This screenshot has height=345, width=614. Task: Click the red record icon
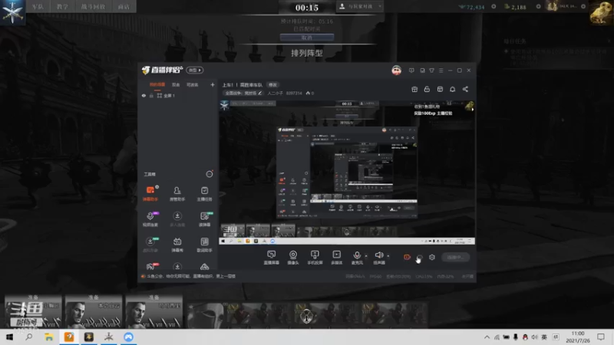pyautogui.click(x=407, y=257)
